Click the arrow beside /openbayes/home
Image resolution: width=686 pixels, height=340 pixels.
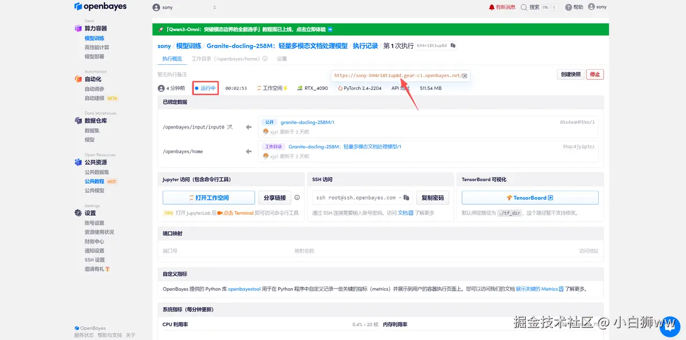point(249,152)
